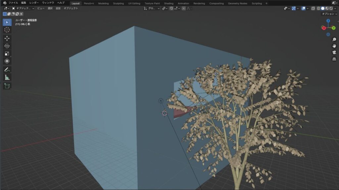Select the Select Box tool
The image size is (339, 190).
coord(7,22)
